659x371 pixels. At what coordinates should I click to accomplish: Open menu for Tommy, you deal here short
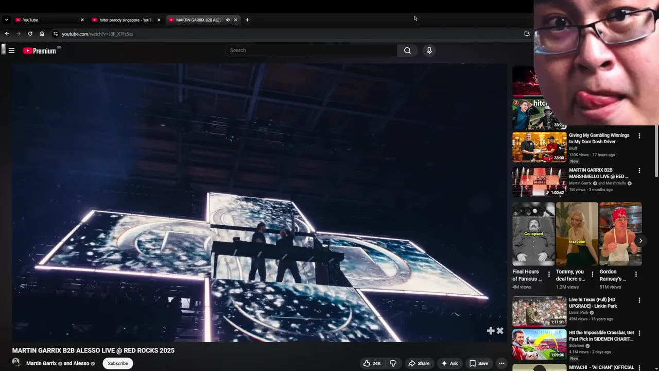pos(593,275)
